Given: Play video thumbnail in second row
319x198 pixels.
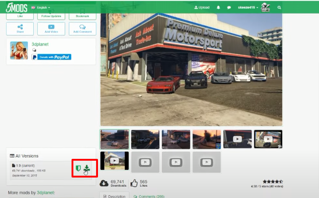Looking at the screenshot, I should click(114, 161).
